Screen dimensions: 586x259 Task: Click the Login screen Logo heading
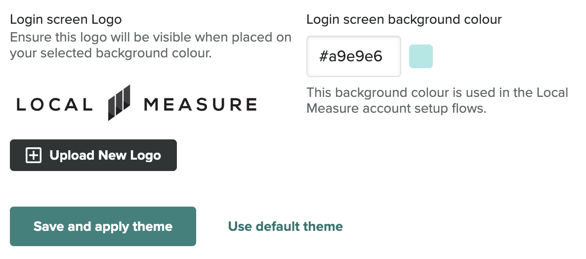pos(66,20)
